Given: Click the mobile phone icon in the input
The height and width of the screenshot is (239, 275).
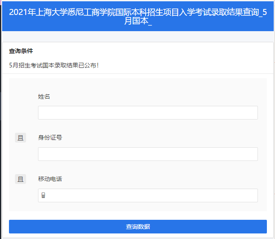Looking at the screenshot, I should pos(43,195).
